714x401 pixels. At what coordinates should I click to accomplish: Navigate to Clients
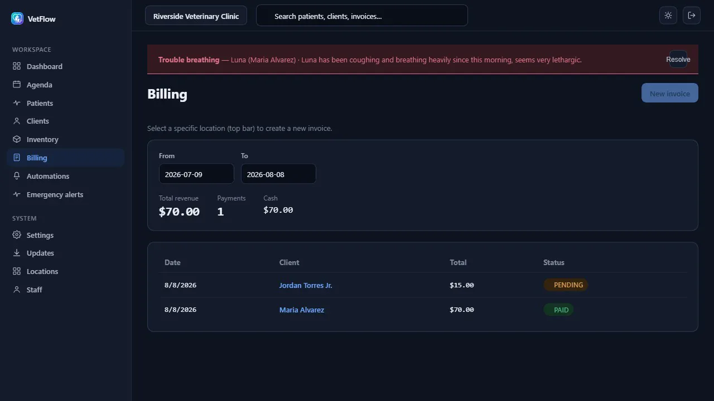tap(66, 121)
